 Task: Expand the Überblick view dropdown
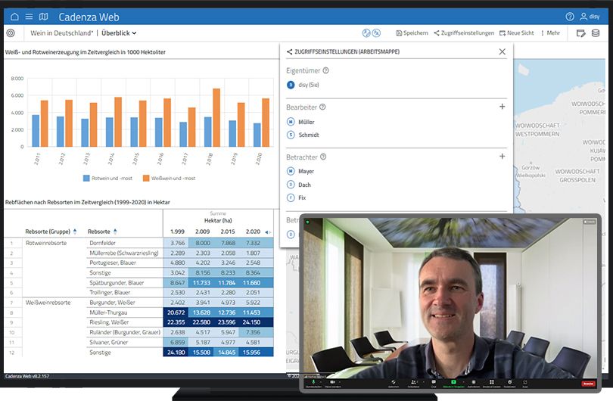(x=119, y=33)
